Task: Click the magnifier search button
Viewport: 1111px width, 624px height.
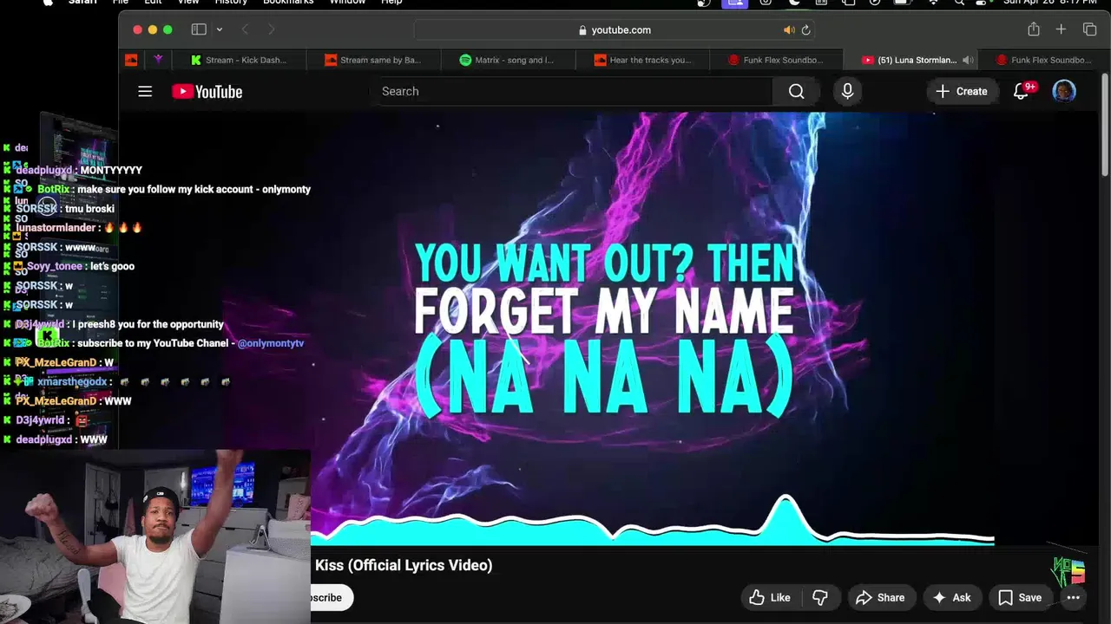Action: (x=796, y=91)
